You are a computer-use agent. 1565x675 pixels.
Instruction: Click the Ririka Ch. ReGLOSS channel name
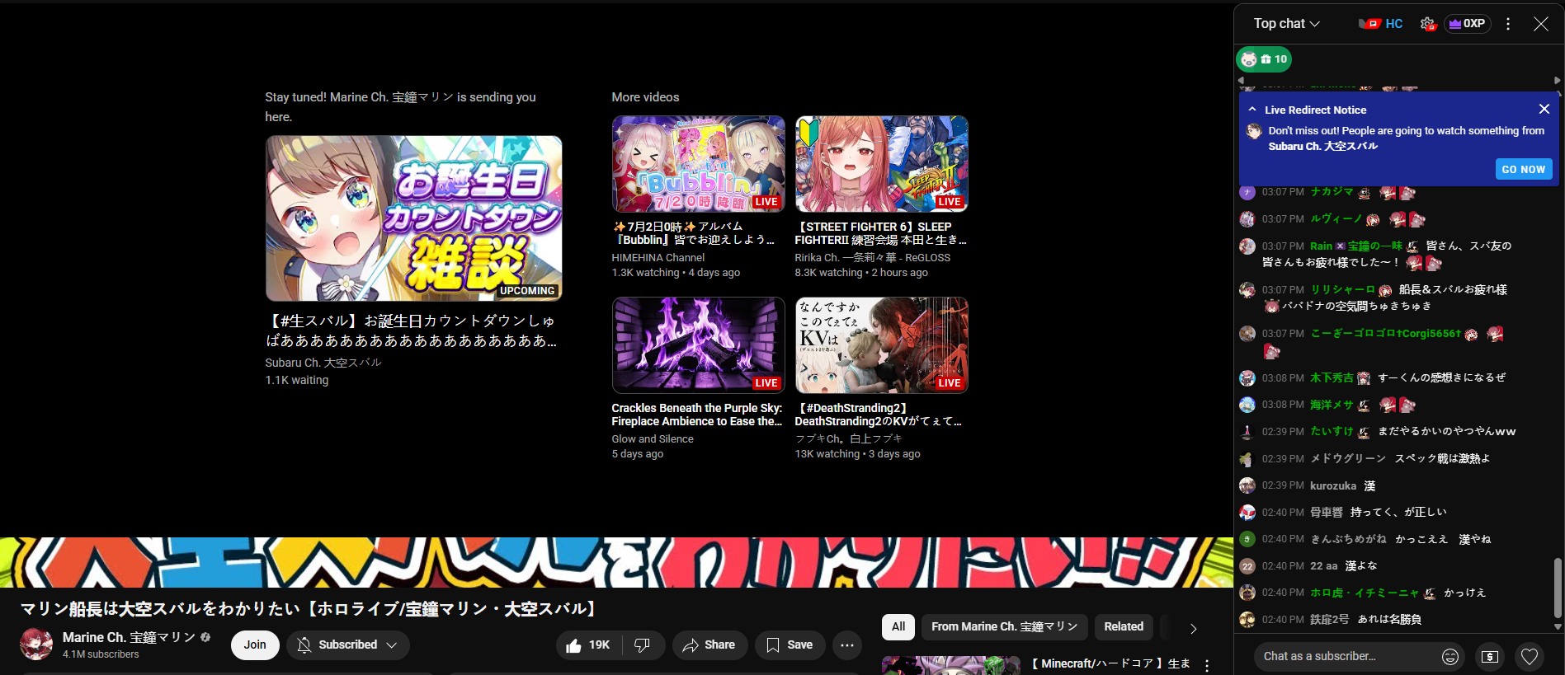coord(873,258)
